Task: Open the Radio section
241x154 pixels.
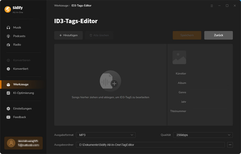Action: [x=23, y=45]
